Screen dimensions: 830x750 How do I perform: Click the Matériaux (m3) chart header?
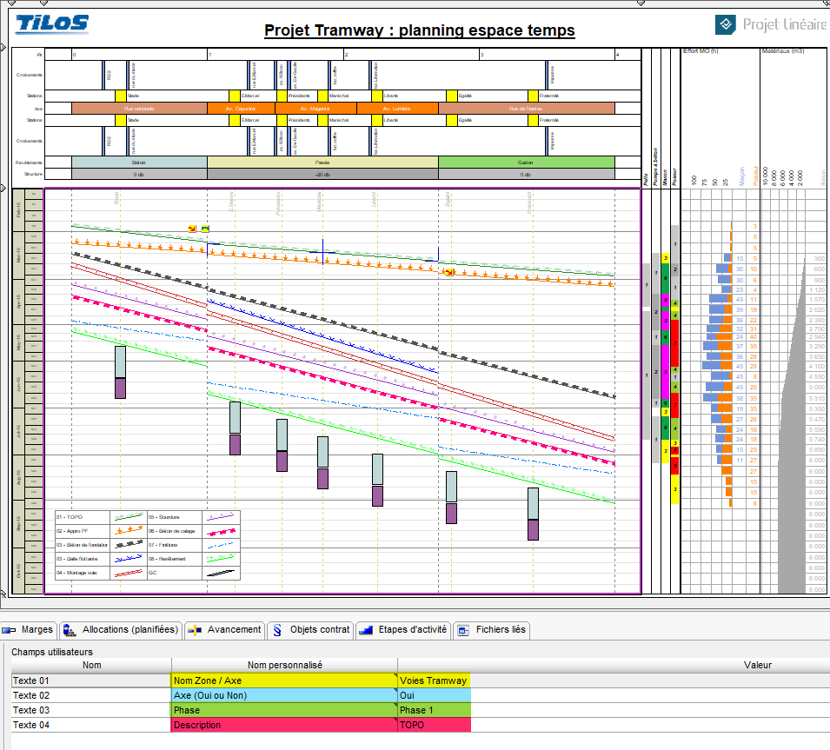pyautogui.click(x=783, y=50)
